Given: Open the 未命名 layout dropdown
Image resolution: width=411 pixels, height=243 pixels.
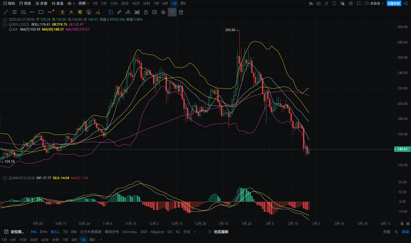Looking at the screenshot, I should tap(374, 3).
